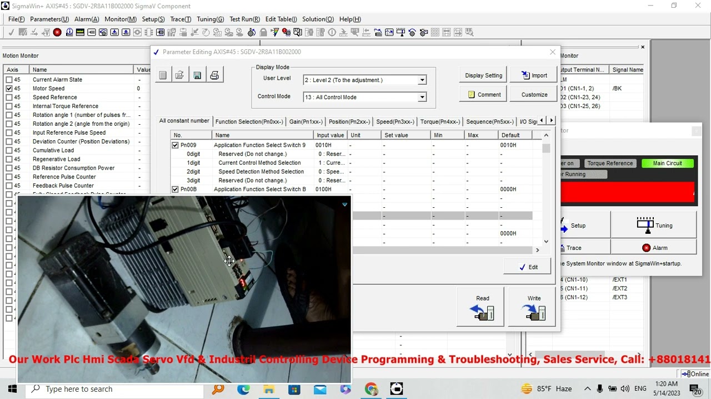Switch to Function Selection(Pn0xx-) tab
The width and height of the screenshot is (711, 399).
[249, 121]
